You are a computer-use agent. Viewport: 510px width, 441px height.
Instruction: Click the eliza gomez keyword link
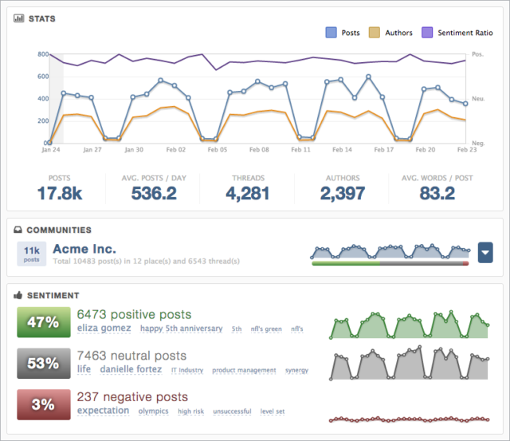pos(105,328)
